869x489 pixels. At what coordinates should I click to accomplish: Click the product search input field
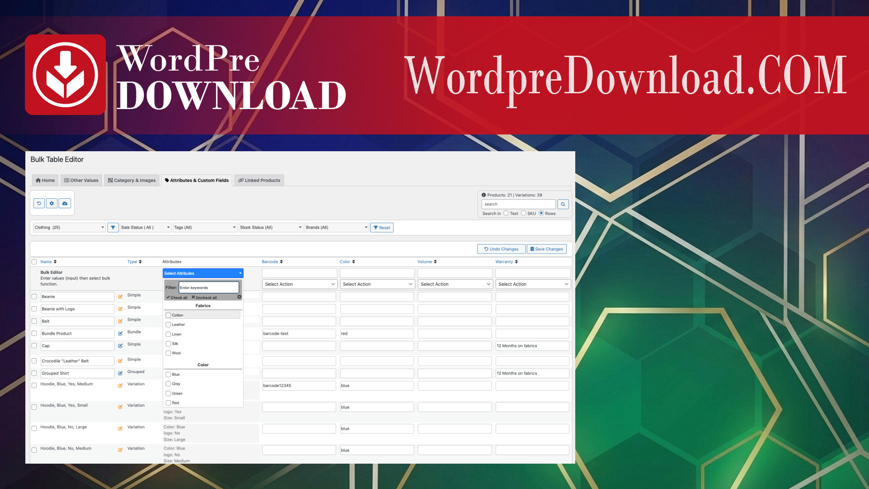click(519, 204)
